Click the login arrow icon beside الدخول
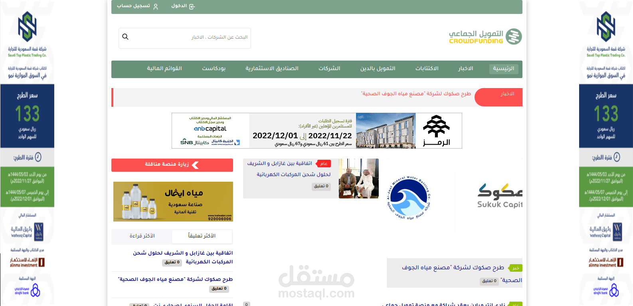The width and height of the screenshot is (633, 306). [x=192, y=6]
